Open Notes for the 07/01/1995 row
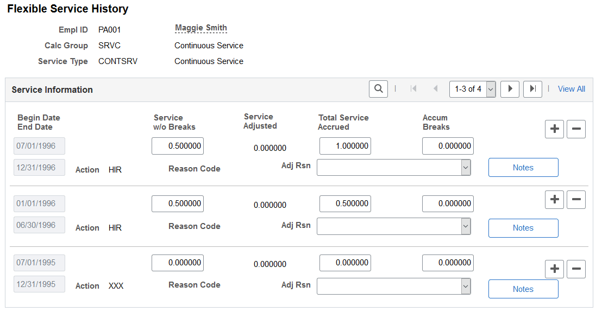The image size is (602, 312). coord(523,289)
